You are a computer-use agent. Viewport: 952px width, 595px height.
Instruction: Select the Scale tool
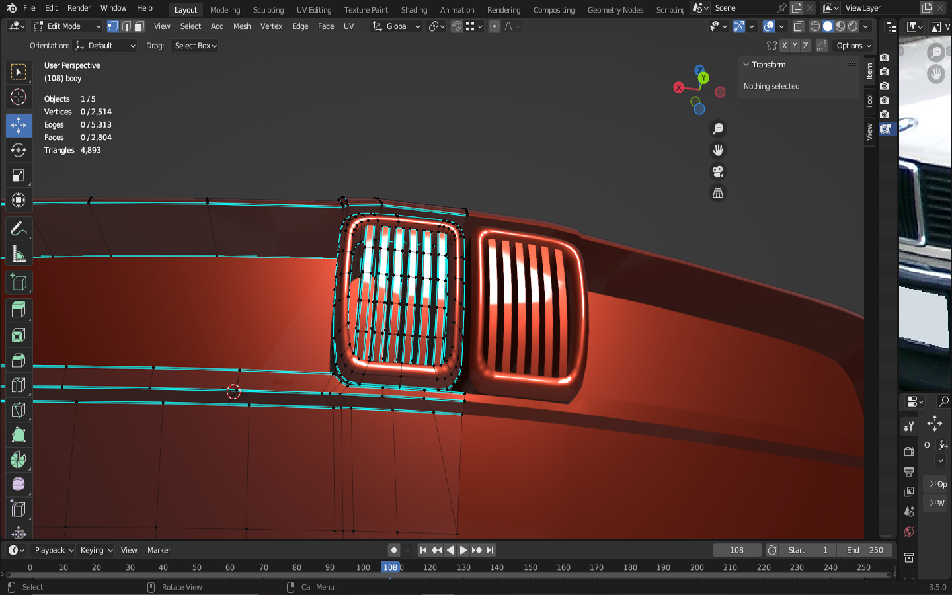19,175
